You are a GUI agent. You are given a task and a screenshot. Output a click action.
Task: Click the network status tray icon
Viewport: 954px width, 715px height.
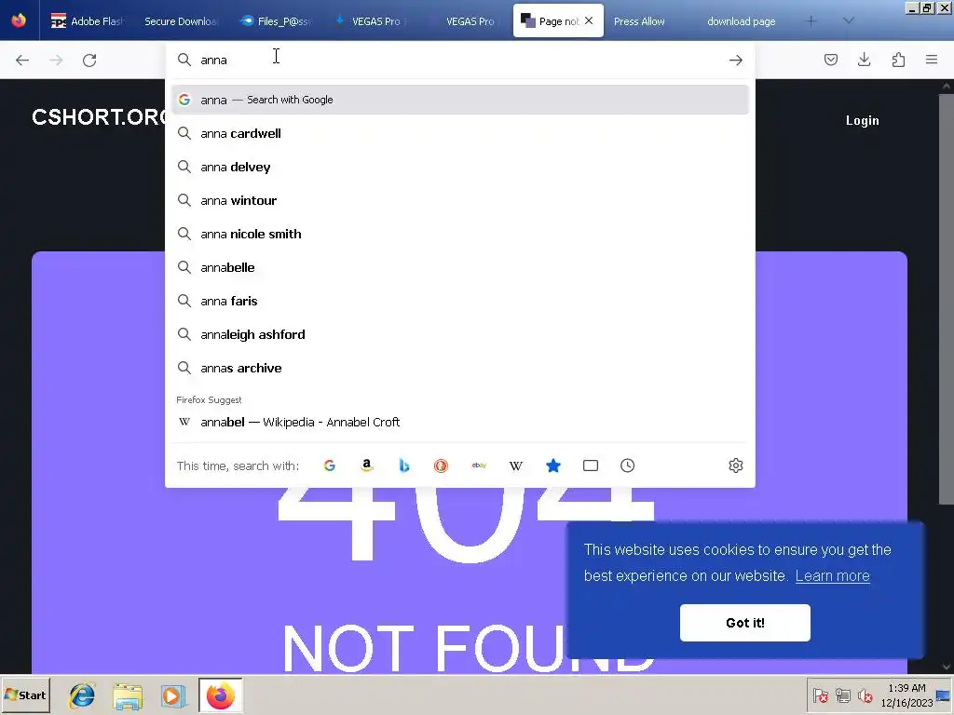(842, 695)
